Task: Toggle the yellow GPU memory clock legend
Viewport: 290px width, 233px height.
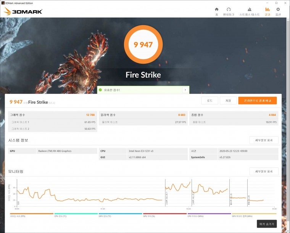Action: pos(254,214)
